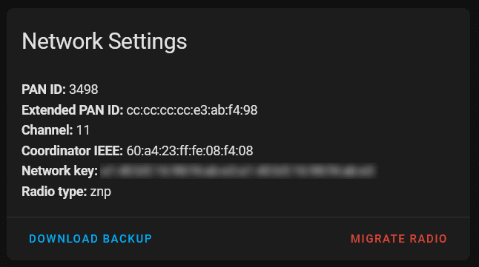Click the Channel label

coord(47,130)
